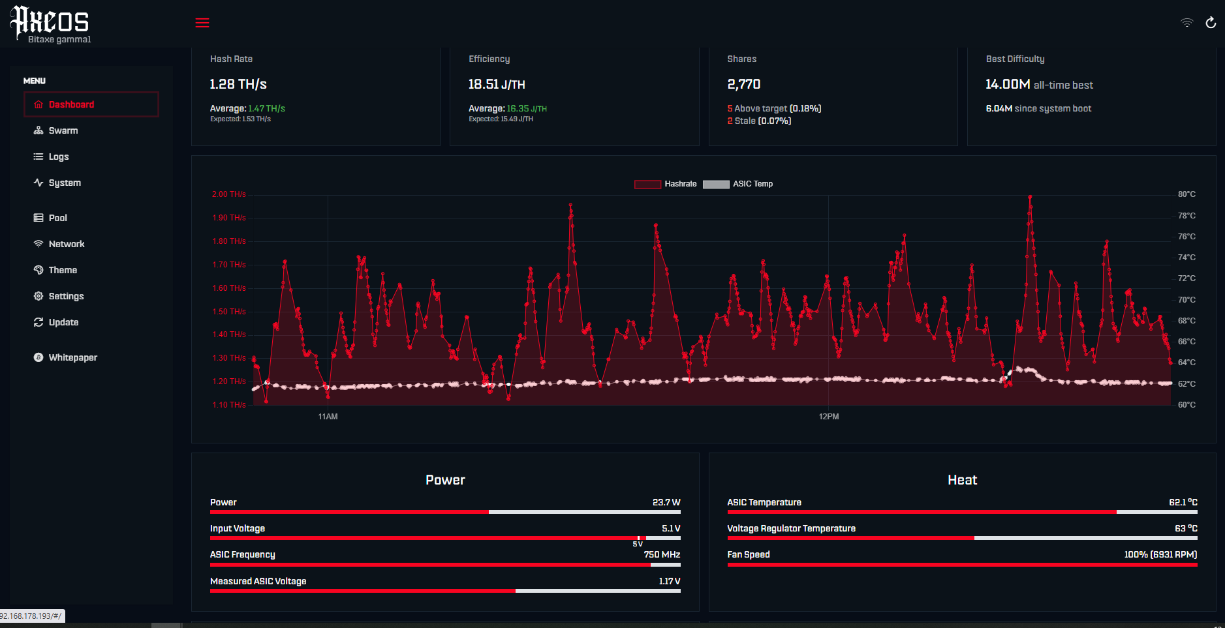Click the ASIC Temperature progress bar
This screenshot has height=628, width=1225.
[962, 512]
